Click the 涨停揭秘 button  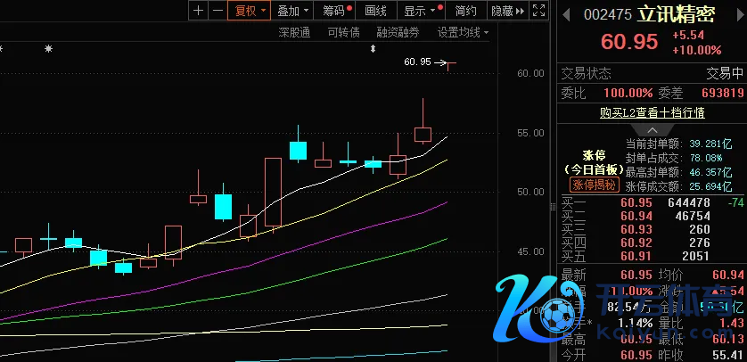pos(594,185)
